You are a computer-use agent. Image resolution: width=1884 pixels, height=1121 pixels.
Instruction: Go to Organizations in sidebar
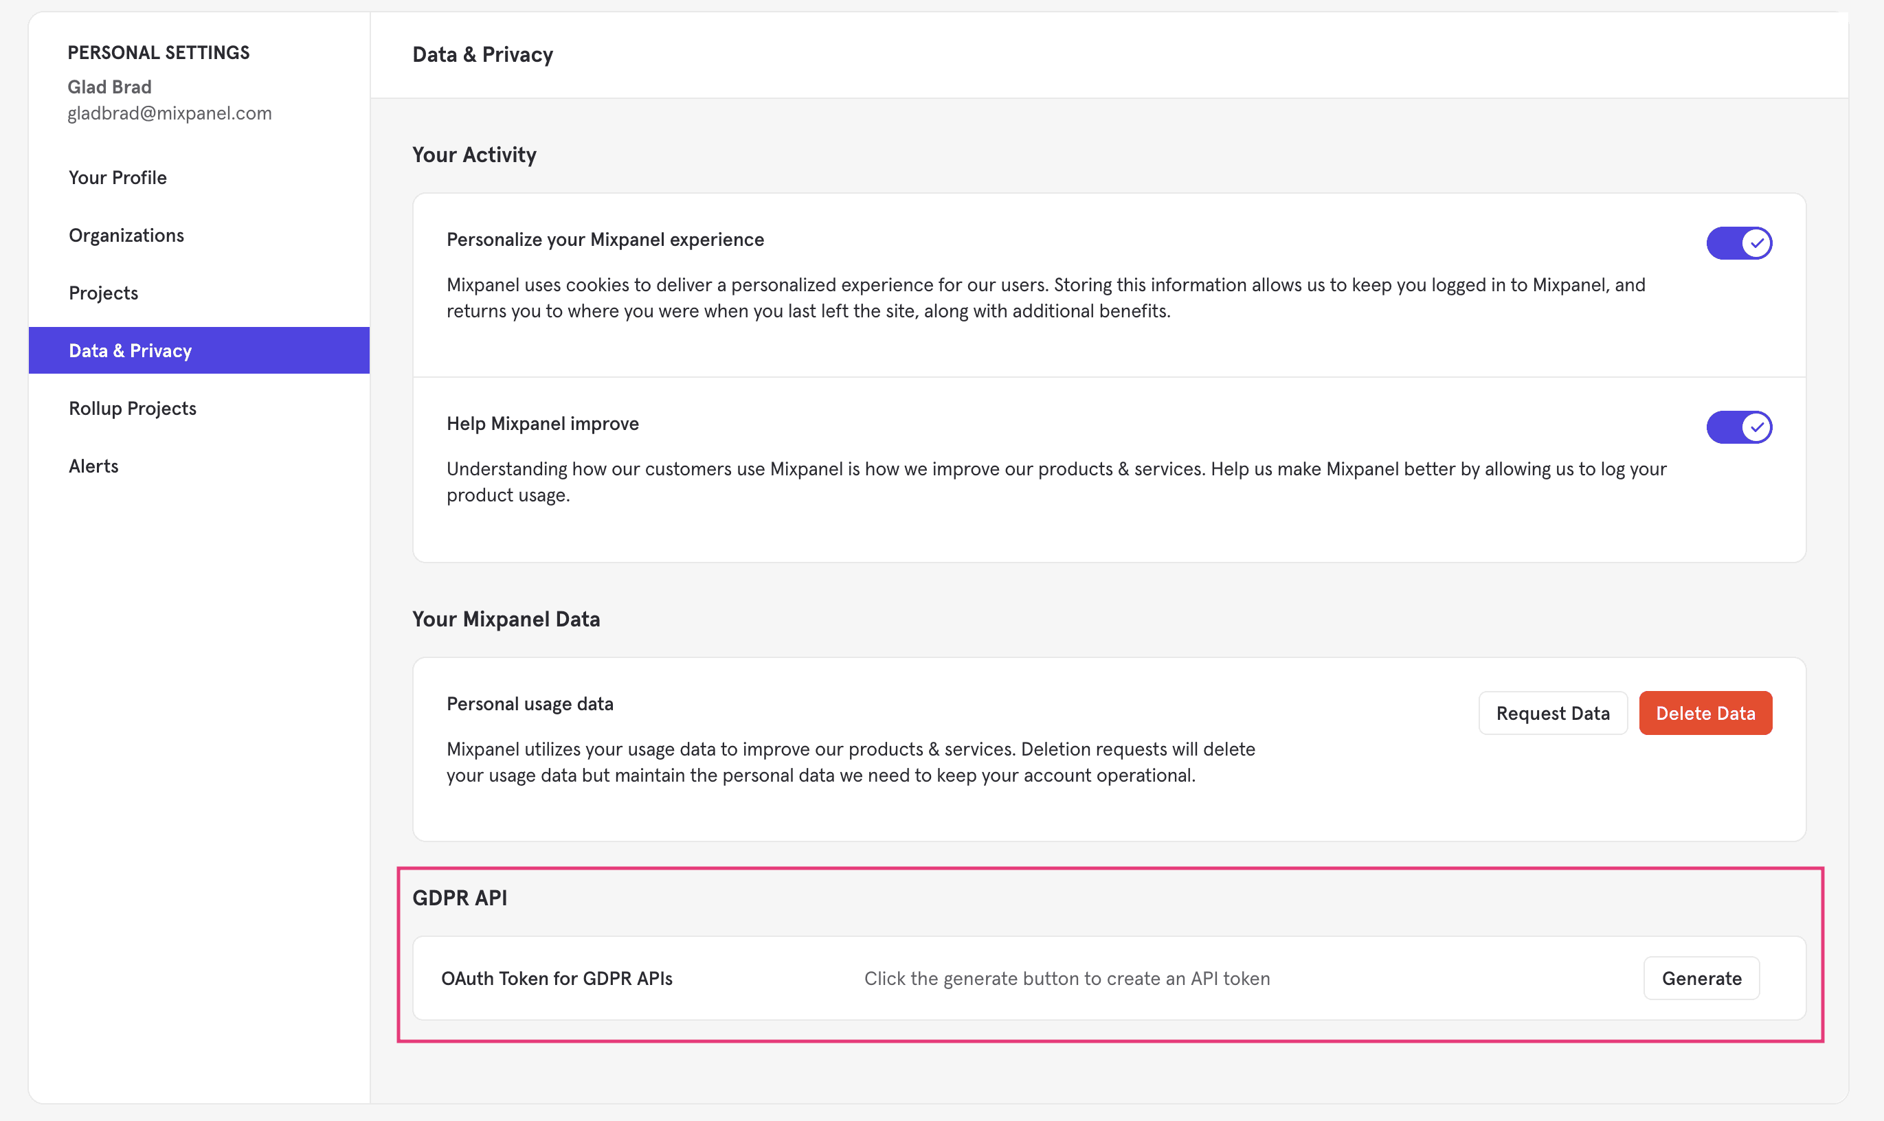click(x=126, y=236)
